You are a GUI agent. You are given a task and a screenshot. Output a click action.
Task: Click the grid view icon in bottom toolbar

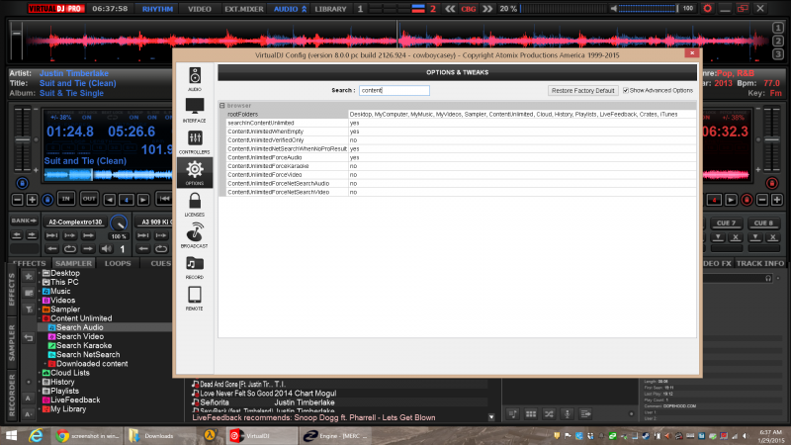click(x=531, y=414)
